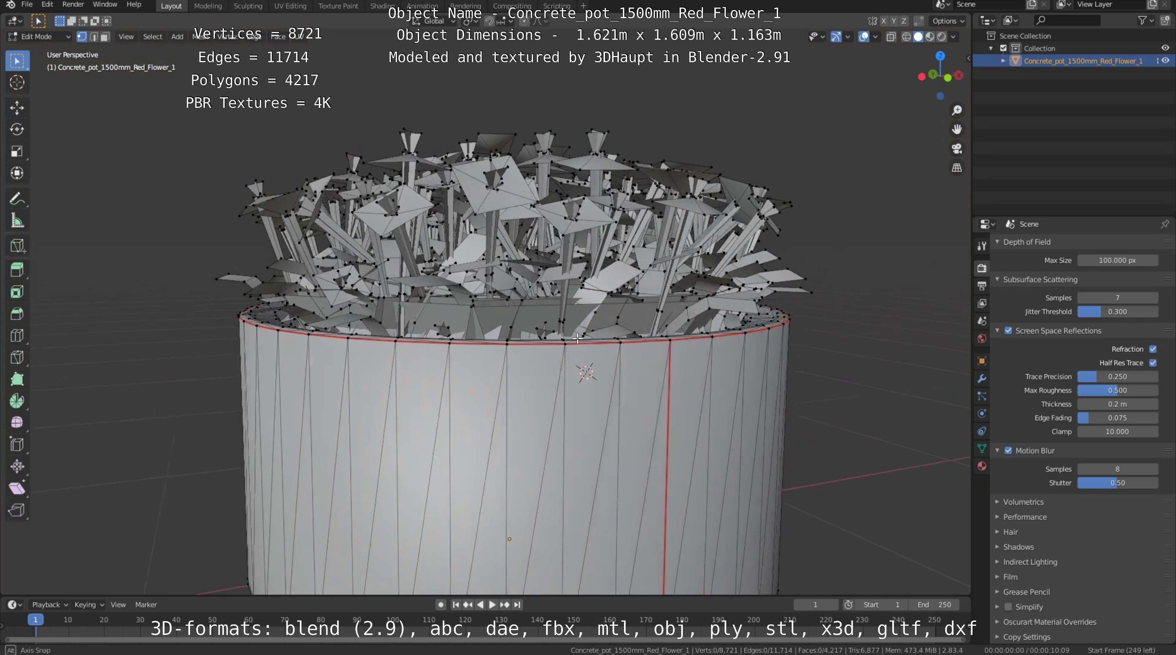Open the File menu

[x=27, y=5]
